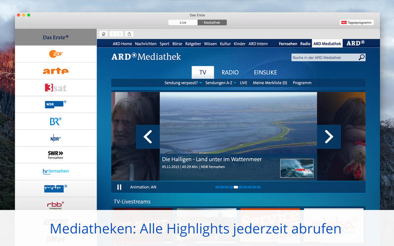Open Sport in navigation bar
Image resolution: width=394 pixels, height=246 pixels.
coord(164,44)
